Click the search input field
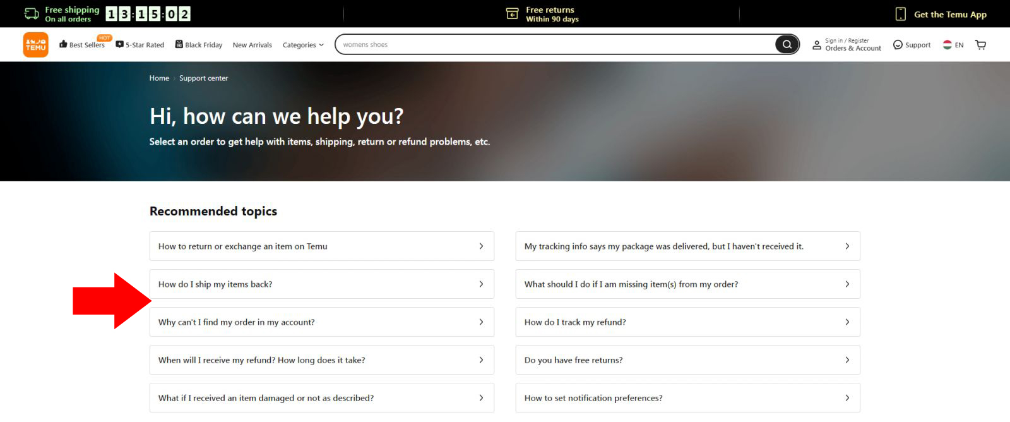 (555, 44)
